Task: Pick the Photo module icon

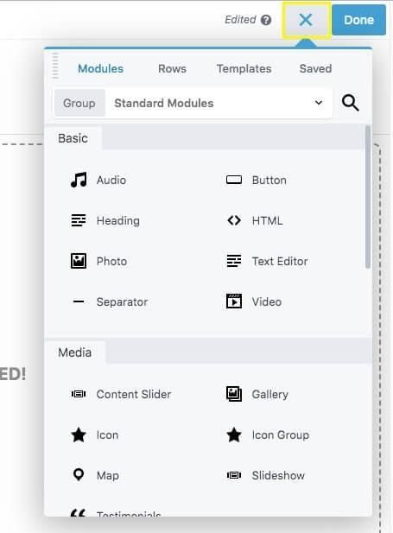Action: pos(79,261)
